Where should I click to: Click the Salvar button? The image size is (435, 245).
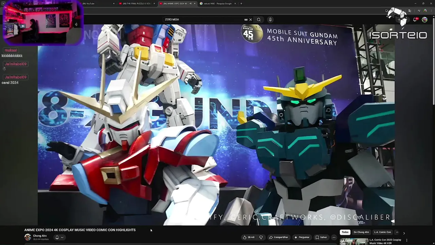tap(321, 237)
